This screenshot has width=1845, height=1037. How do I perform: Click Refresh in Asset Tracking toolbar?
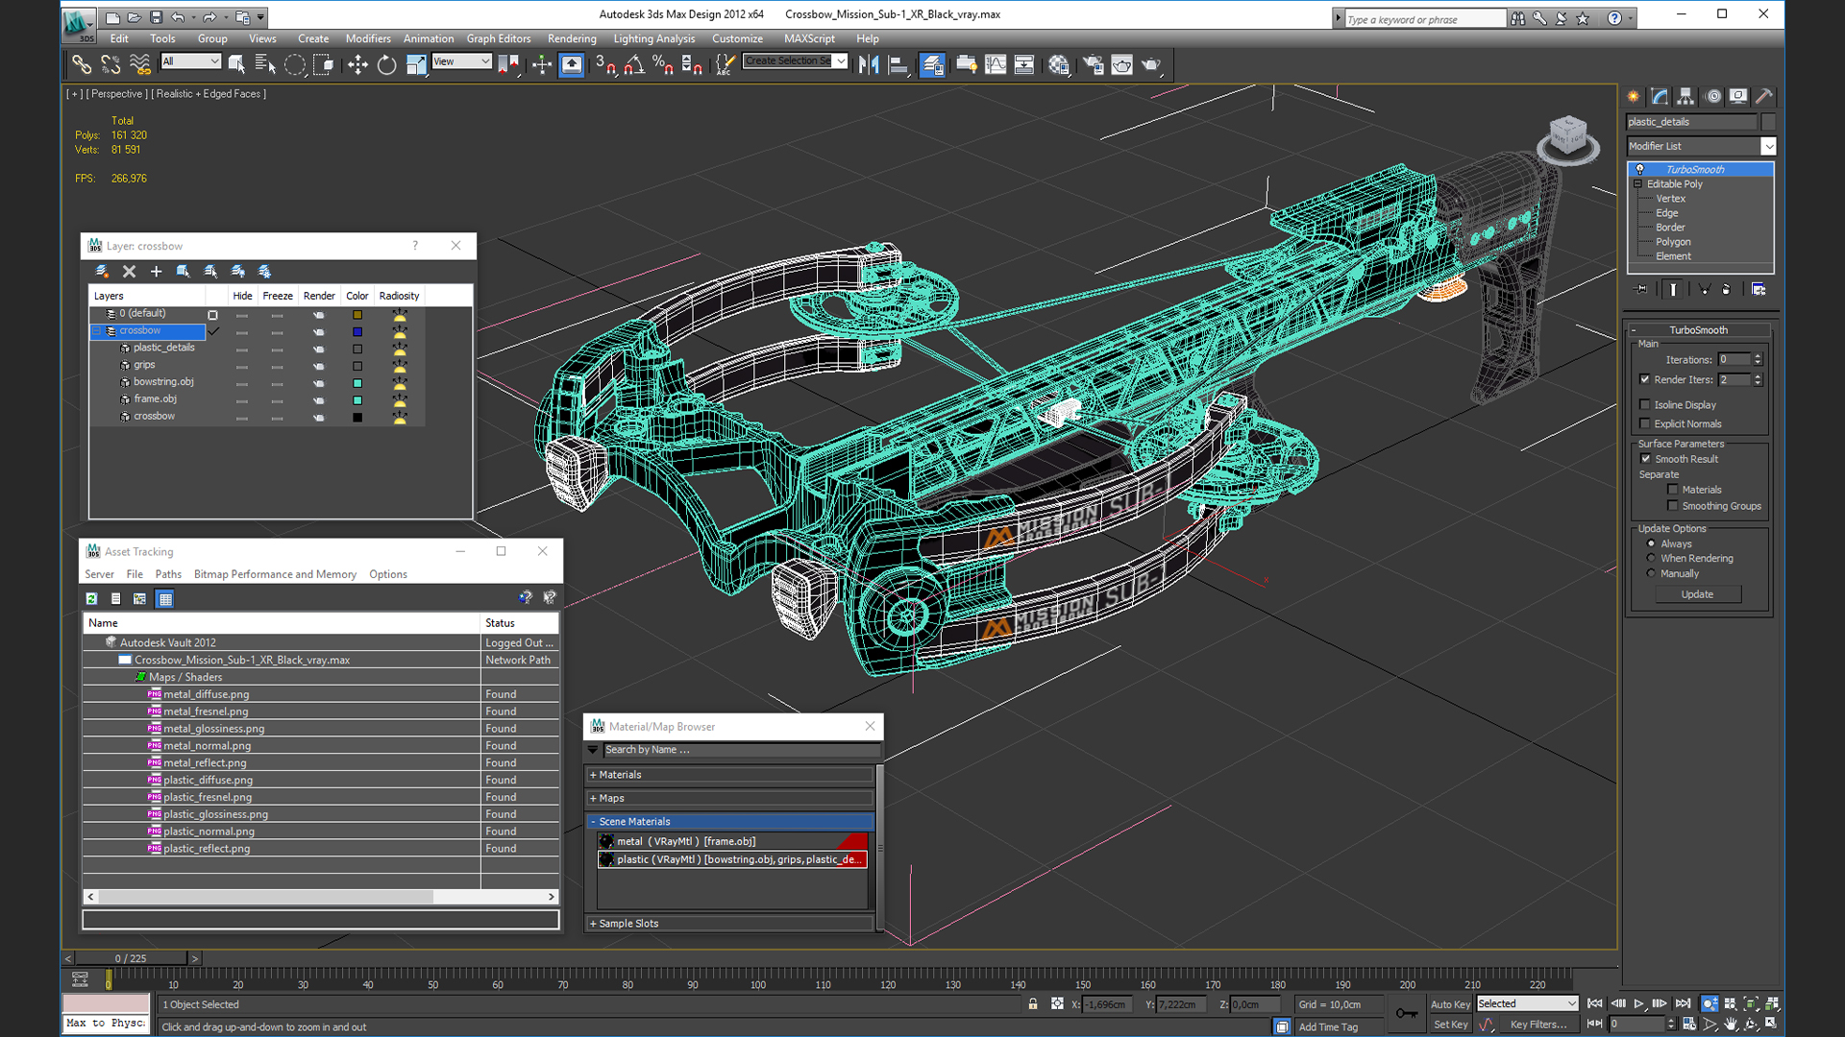92,598
